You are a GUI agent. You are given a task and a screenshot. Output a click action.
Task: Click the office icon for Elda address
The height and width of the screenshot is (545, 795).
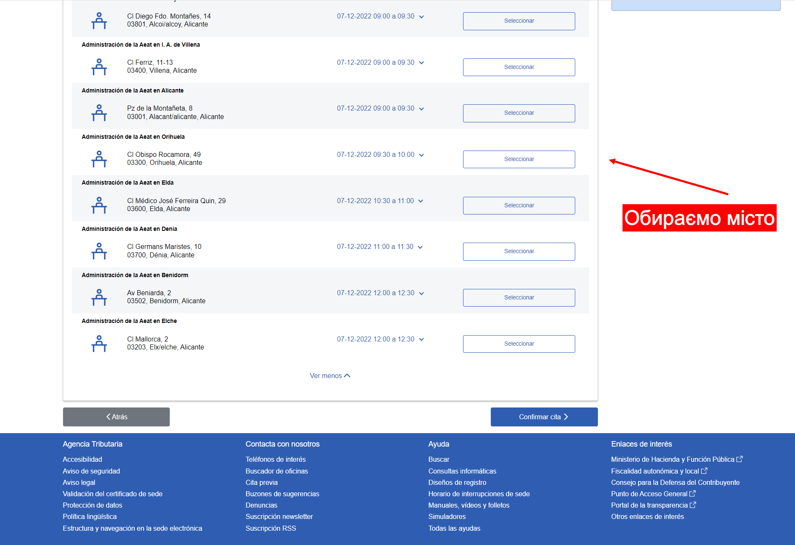99,205
